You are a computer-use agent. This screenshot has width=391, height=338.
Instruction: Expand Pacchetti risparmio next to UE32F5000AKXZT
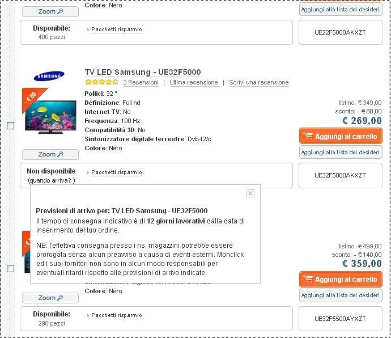(116, 172)
